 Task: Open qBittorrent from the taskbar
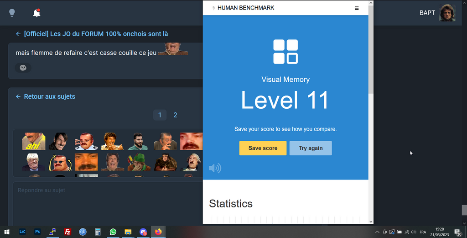pyautogui.click(x=83, y=232)
